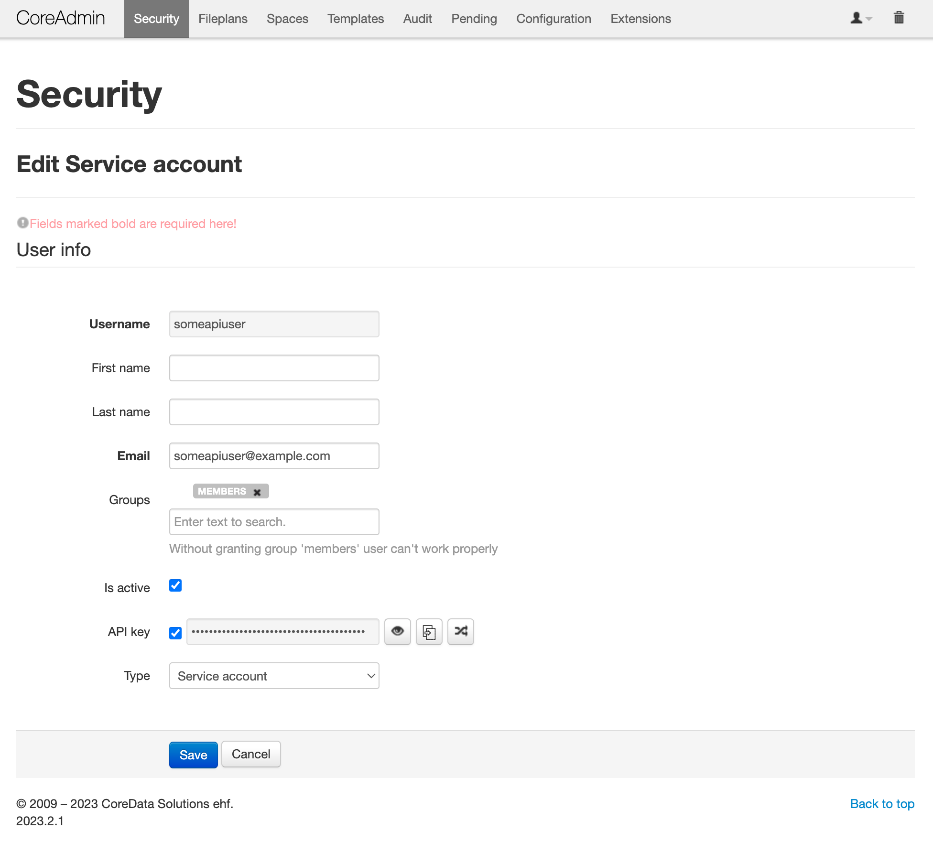Viewport: 933px width, 842px height.
Task: Click the Cancel button
Action: tap(251, 754)
